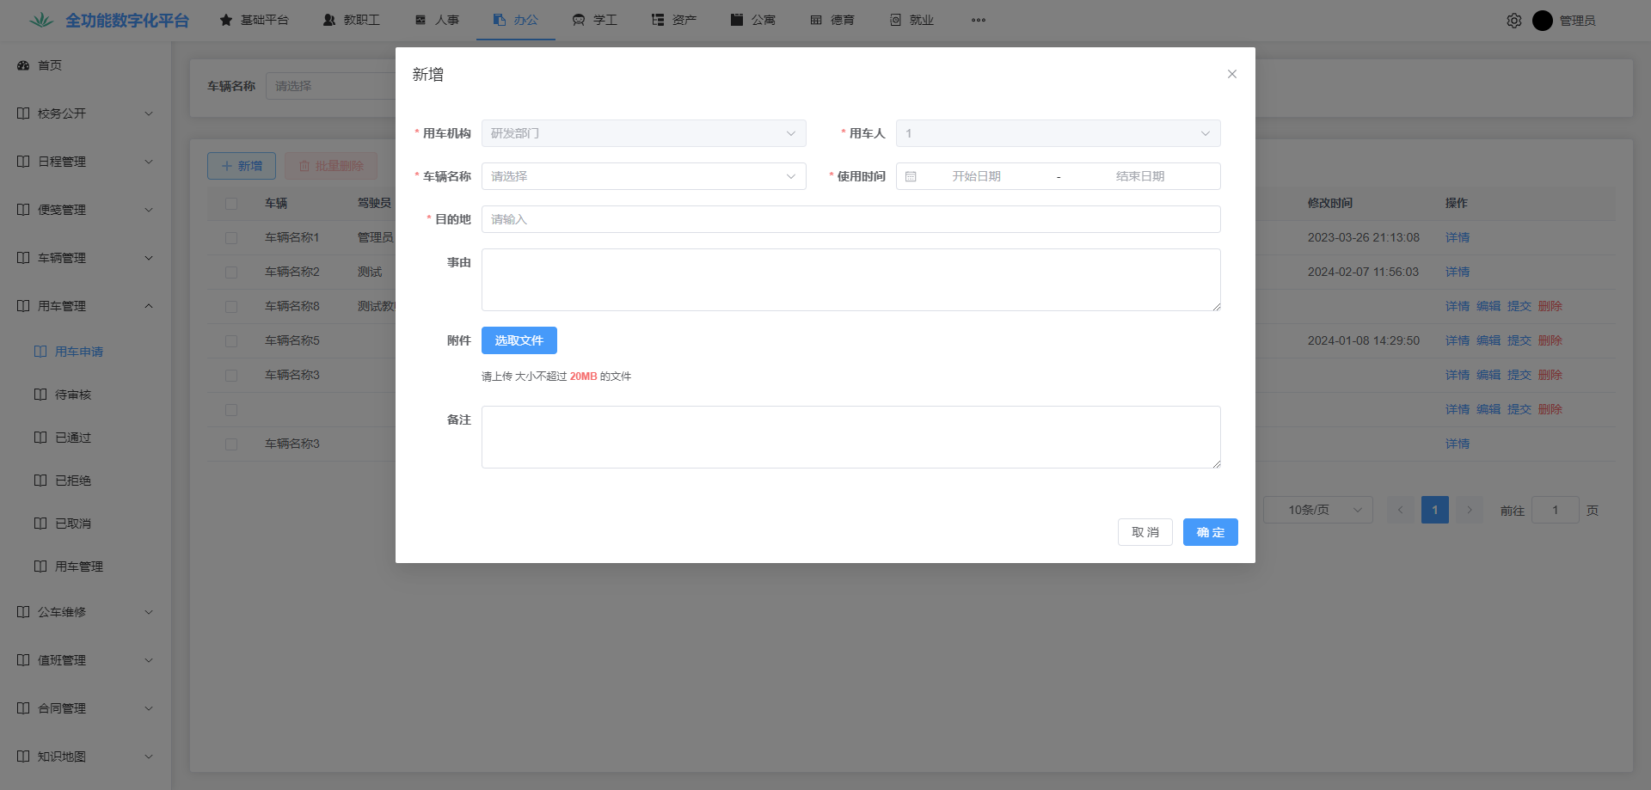
Task: Click the platform logo leaf icon
Action: [x=40, y=20]
